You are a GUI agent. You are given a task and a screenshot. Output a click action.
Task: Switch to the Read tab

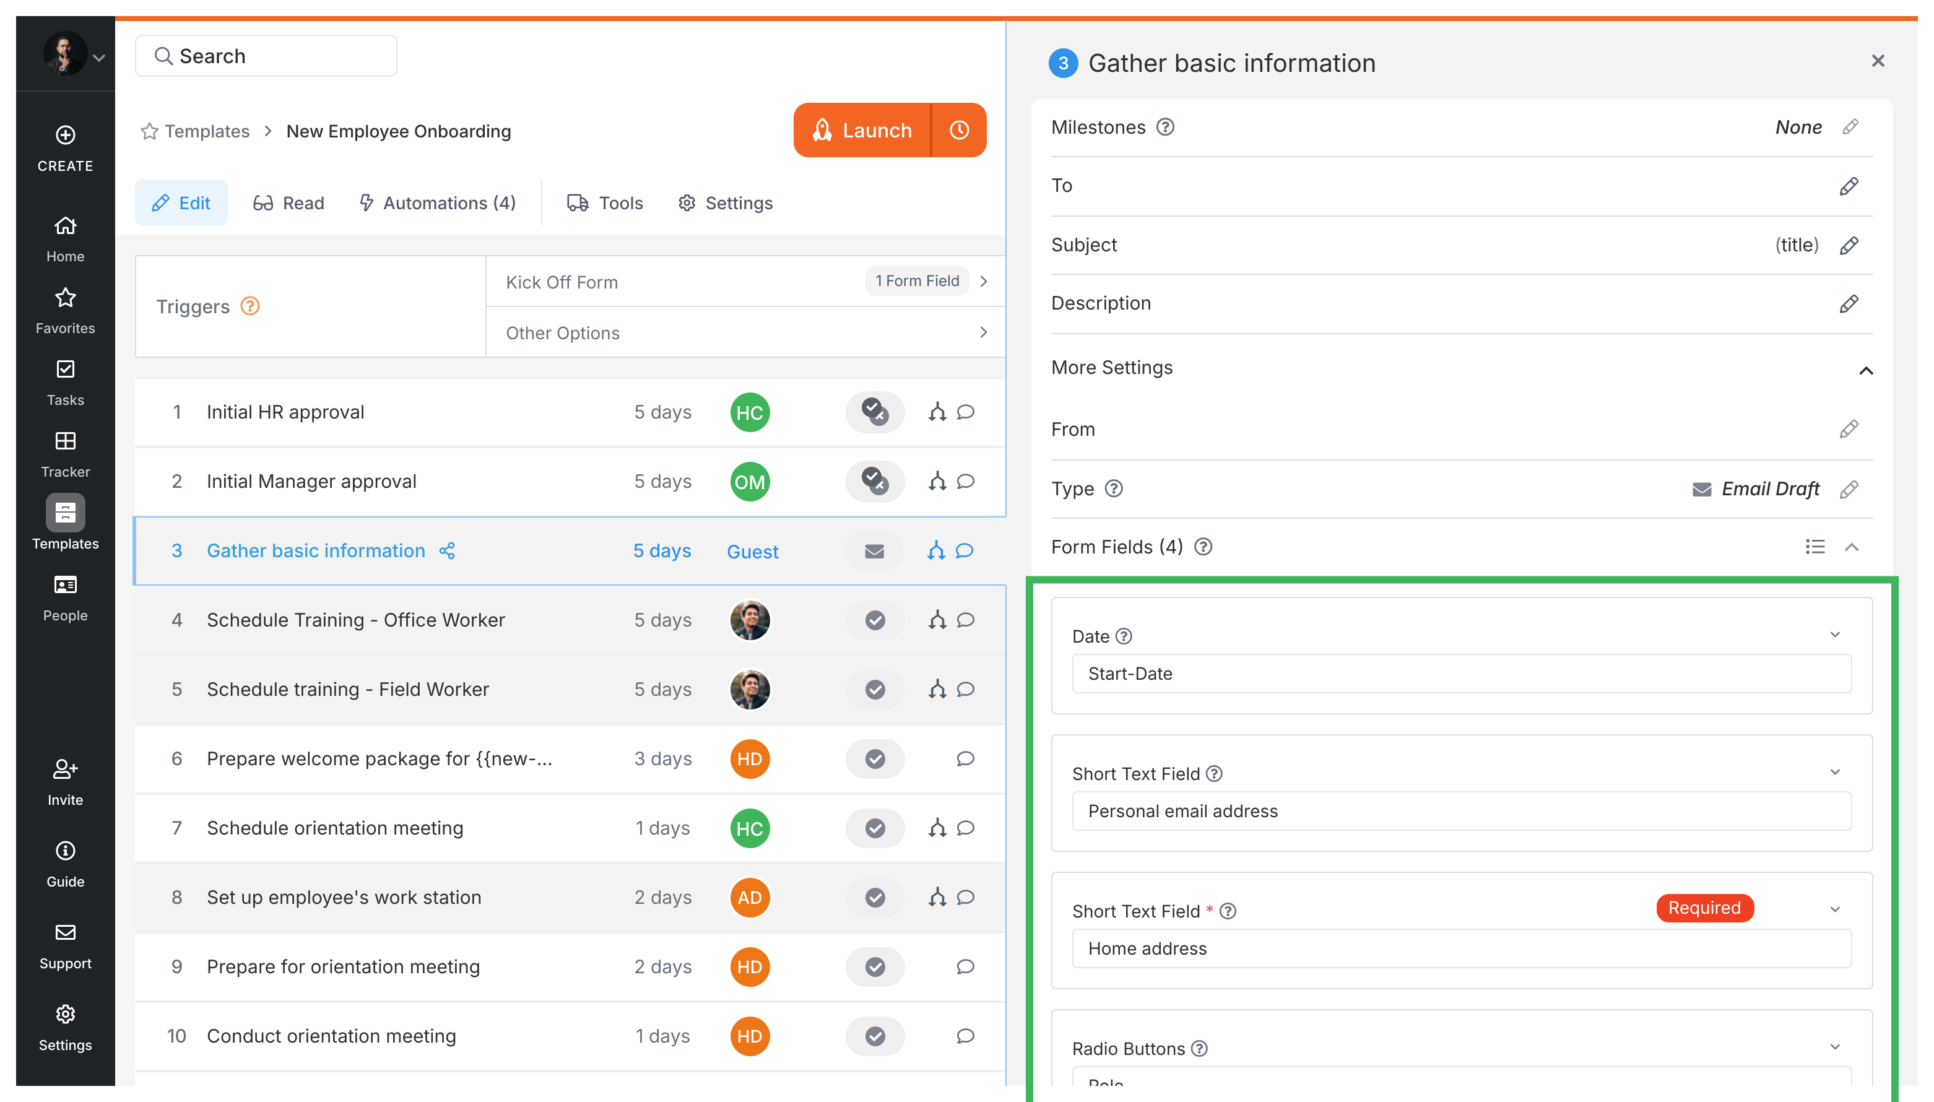coord(288,203)
